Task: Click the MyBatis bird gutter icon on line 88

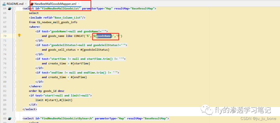Action: (x=10, y=118)
